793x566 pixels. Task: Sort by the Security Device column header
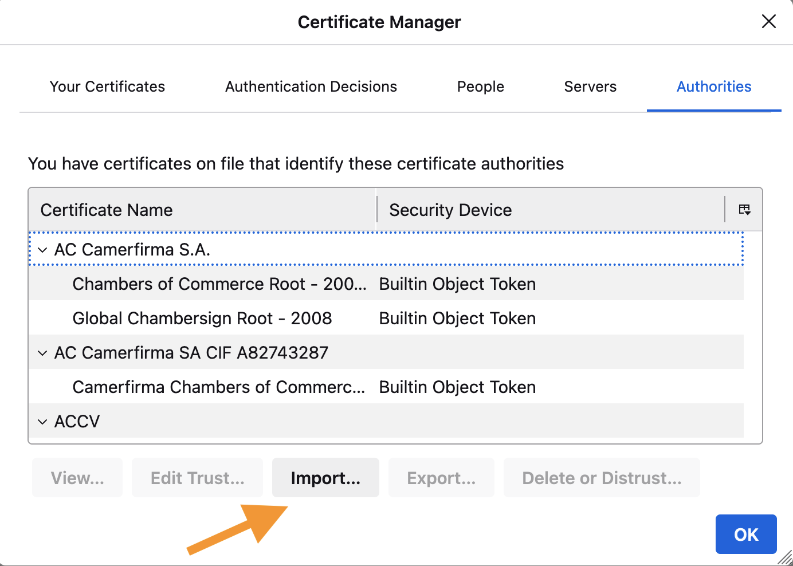(x=550, y=210)
